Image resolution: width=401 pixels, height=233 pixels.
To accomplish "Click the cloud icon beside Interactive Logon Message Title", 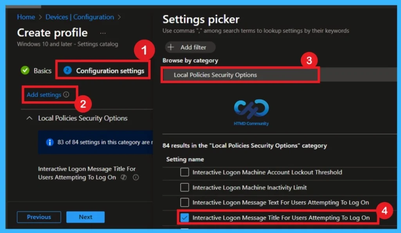I will coord(124,177).
